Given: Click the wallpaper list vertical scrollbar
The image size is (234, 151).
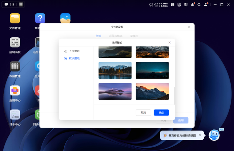Looking at the screenshot, I should (x=174, y=96).
